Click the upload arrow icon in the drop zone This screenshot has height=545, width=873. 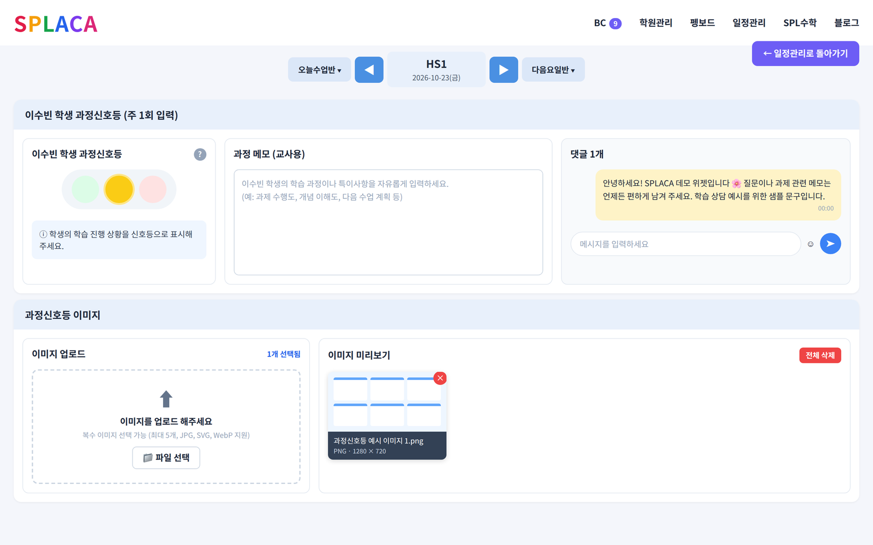tap(166, 399)
